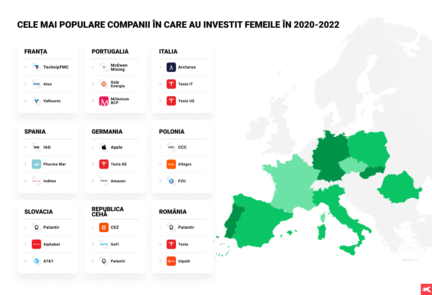432x295 pixels.
Task: Click the Uipath orange logo icon
Action: coord(171,261)
